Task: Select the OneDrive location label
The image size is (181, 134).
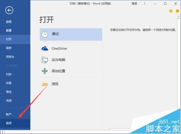Action: pyautogui.click(x=59, y=49)
